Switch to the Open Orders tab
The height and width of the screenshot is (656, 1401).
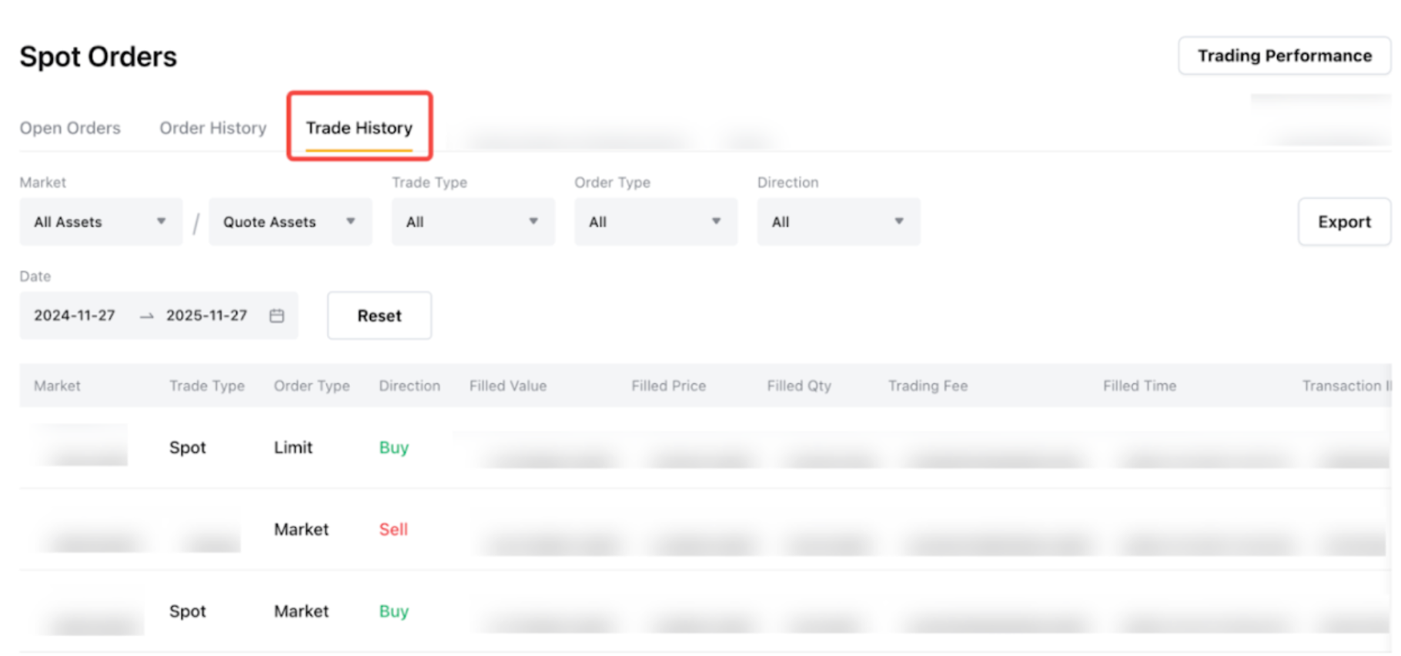pos(70,128)
